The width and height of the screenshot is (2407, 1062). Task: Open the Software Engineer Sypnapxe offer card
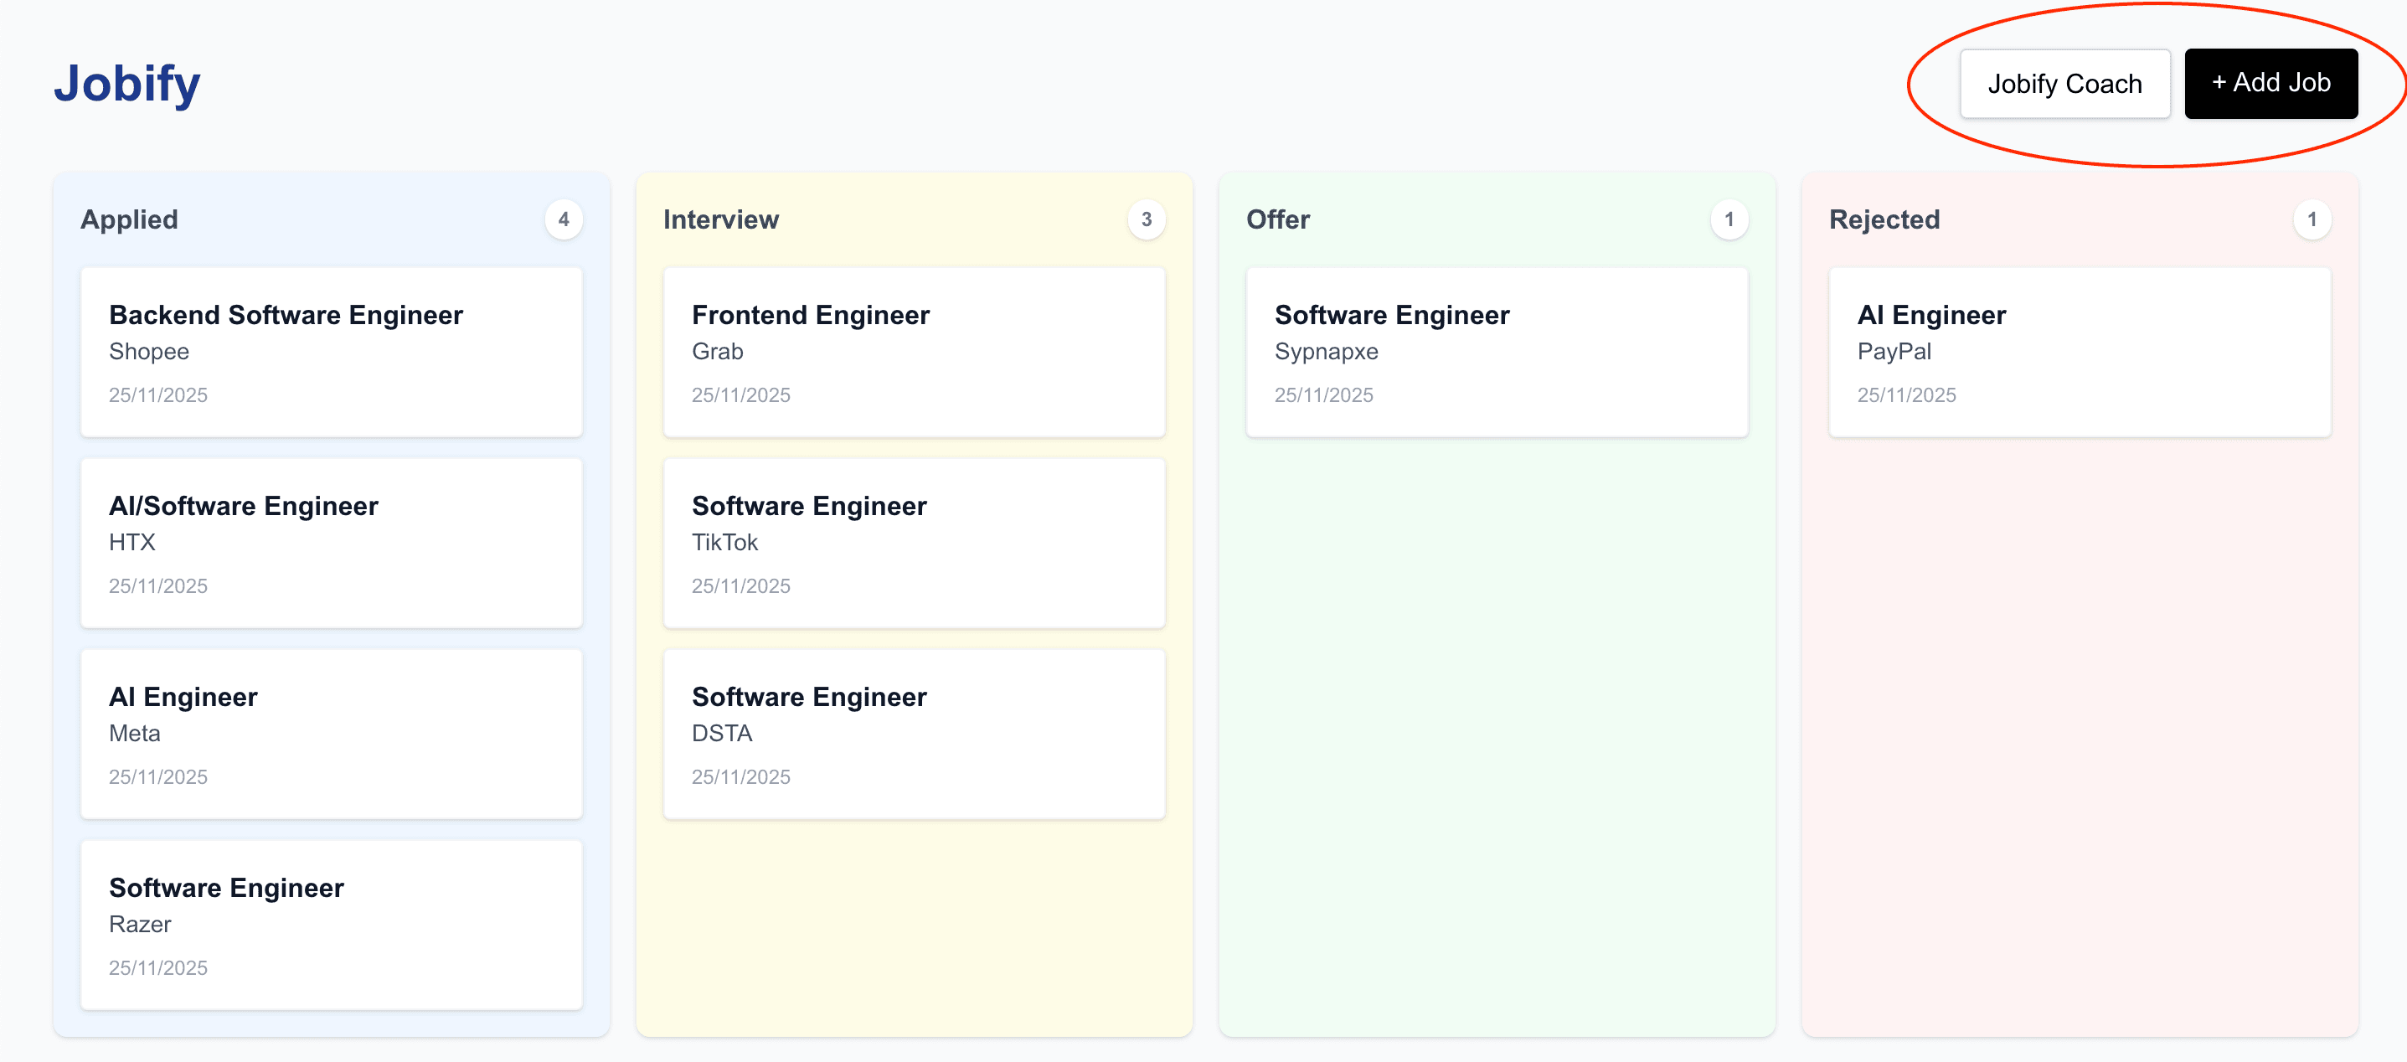(1496, 352)
